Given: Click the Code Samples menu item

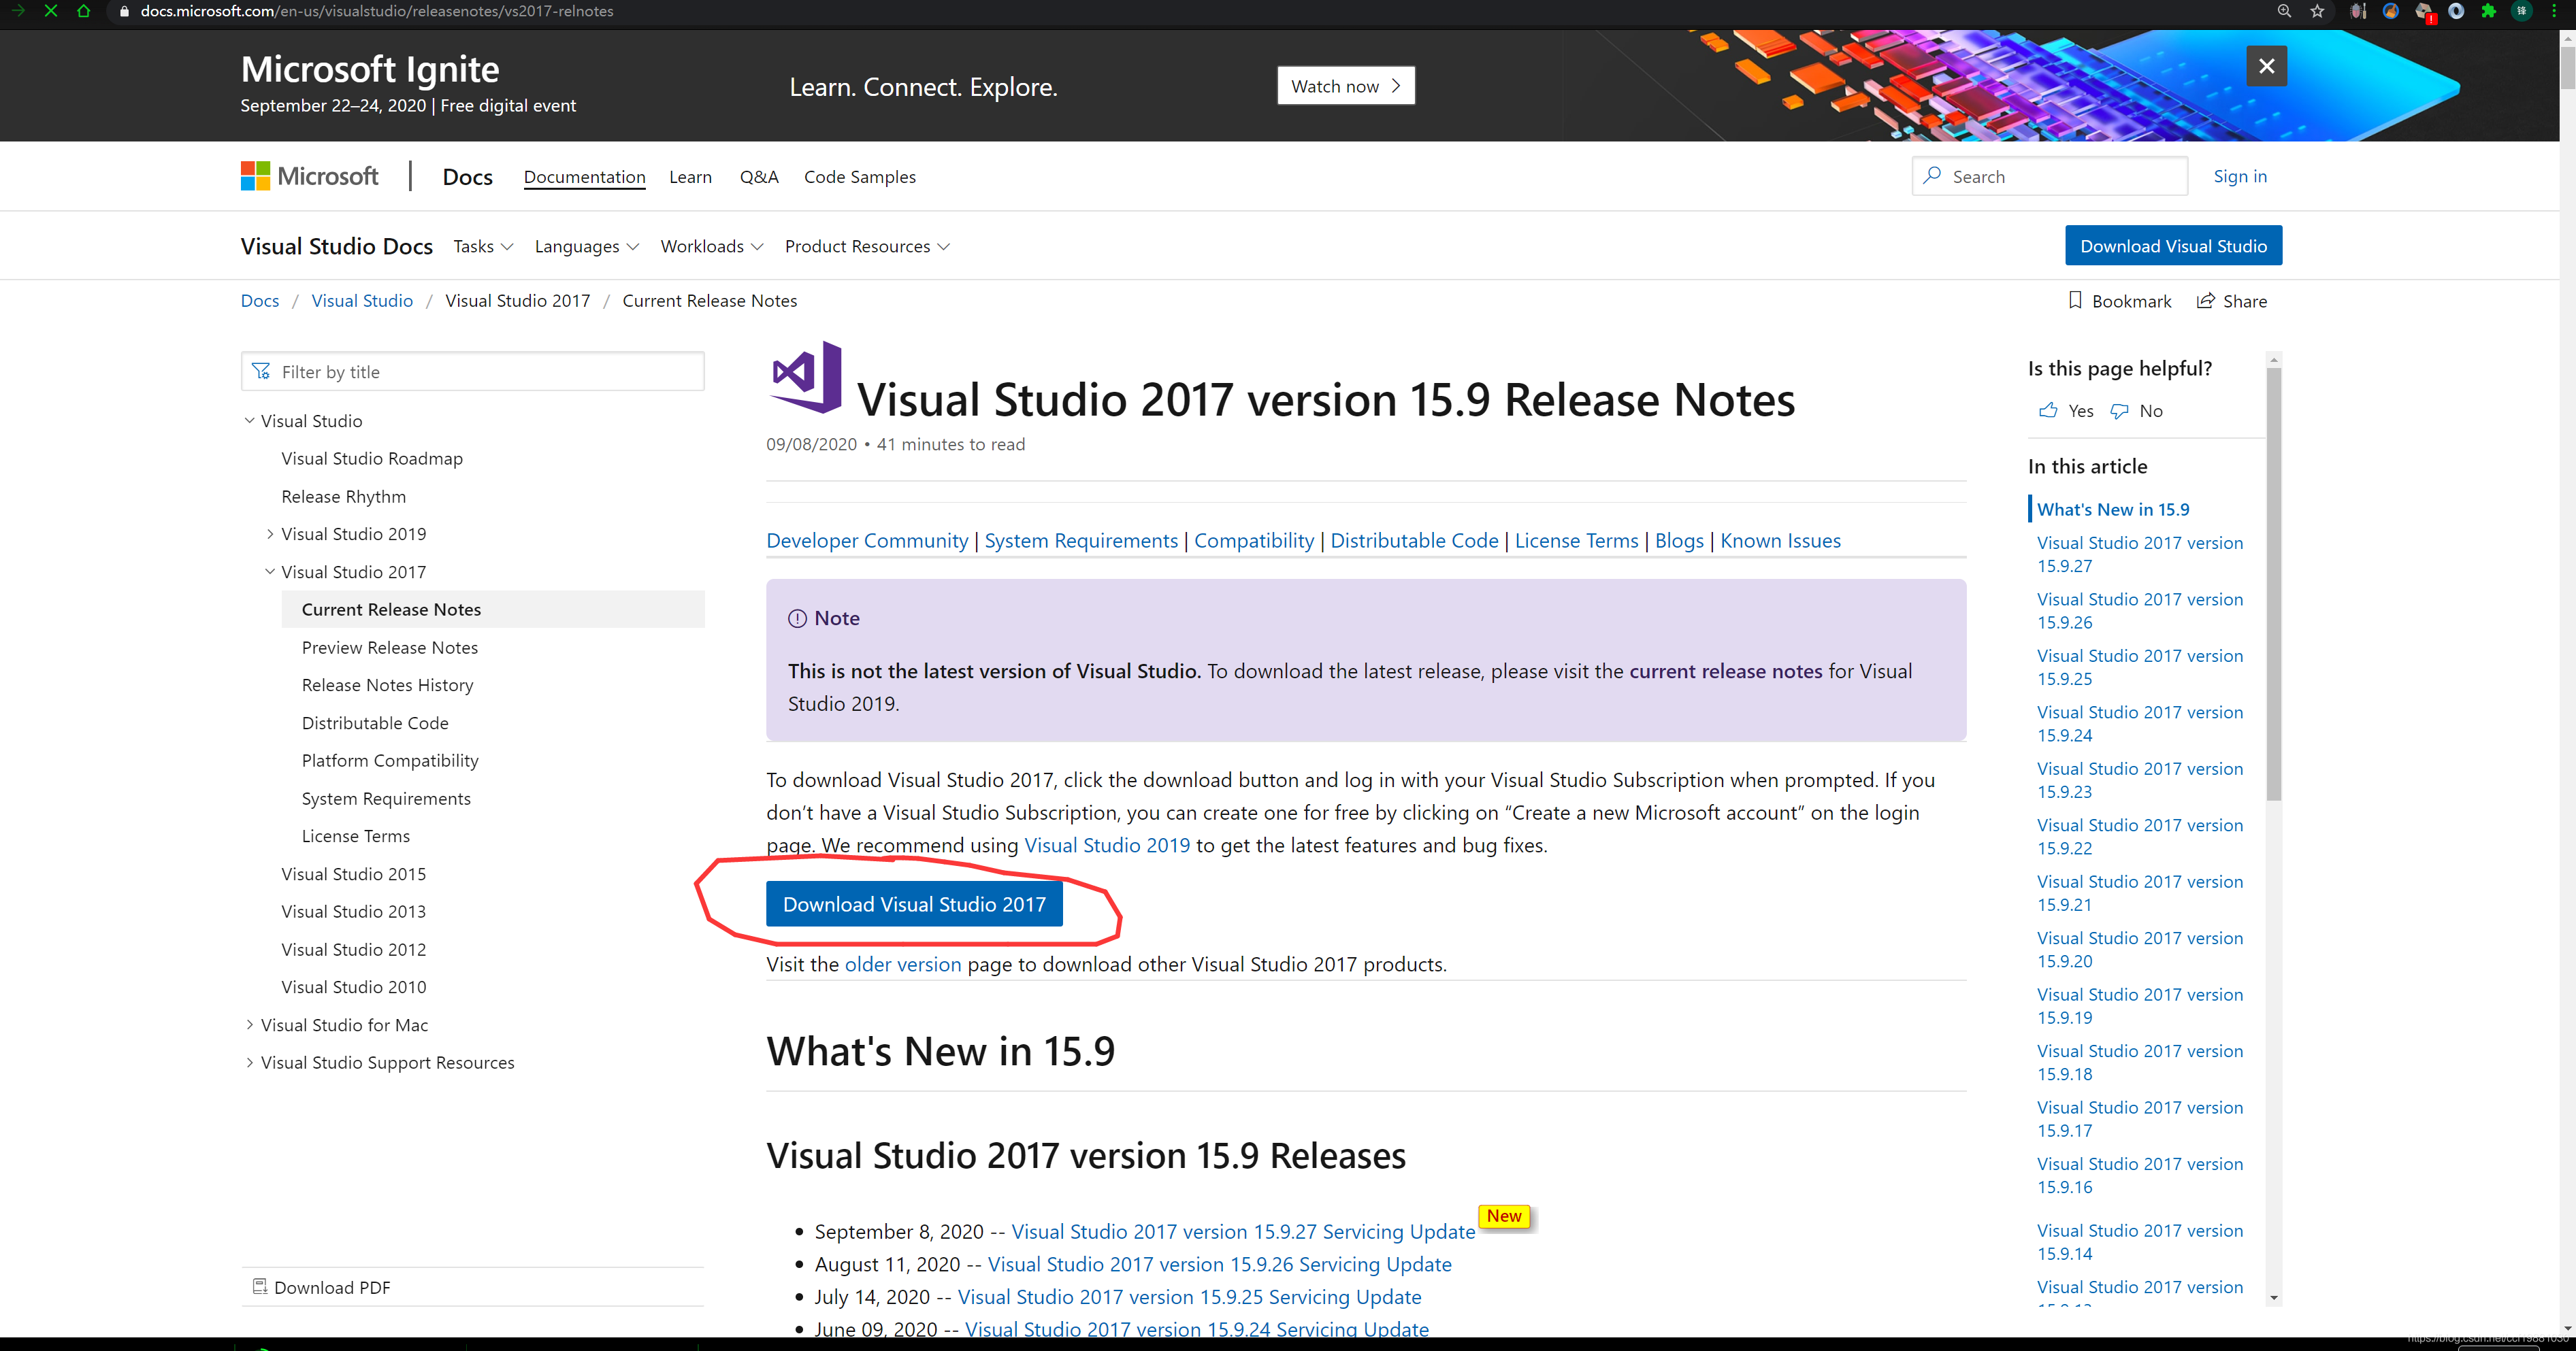Looking at the screenshot, I should tap(860, 176).
